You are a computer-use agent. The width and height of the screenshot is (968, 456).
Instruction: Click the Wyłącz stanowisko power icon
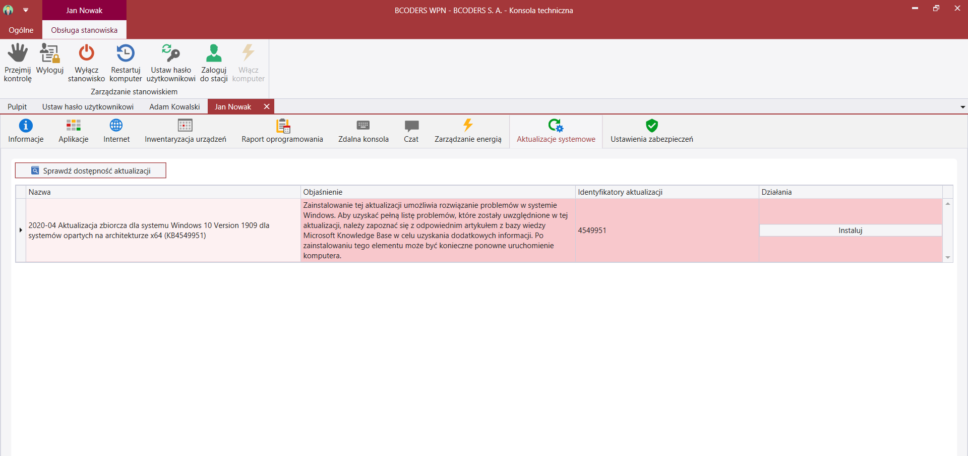point(86,53)
